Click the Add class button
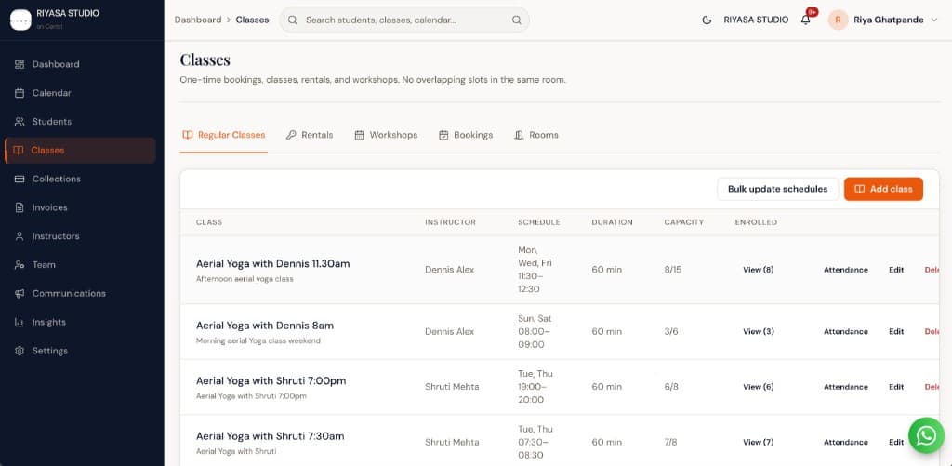The image size is (952, 466). tap(883, 189)
